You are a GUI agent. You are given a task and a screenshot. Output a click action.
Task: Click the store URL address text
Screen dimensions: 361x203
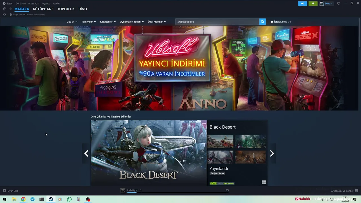(29, 14)
